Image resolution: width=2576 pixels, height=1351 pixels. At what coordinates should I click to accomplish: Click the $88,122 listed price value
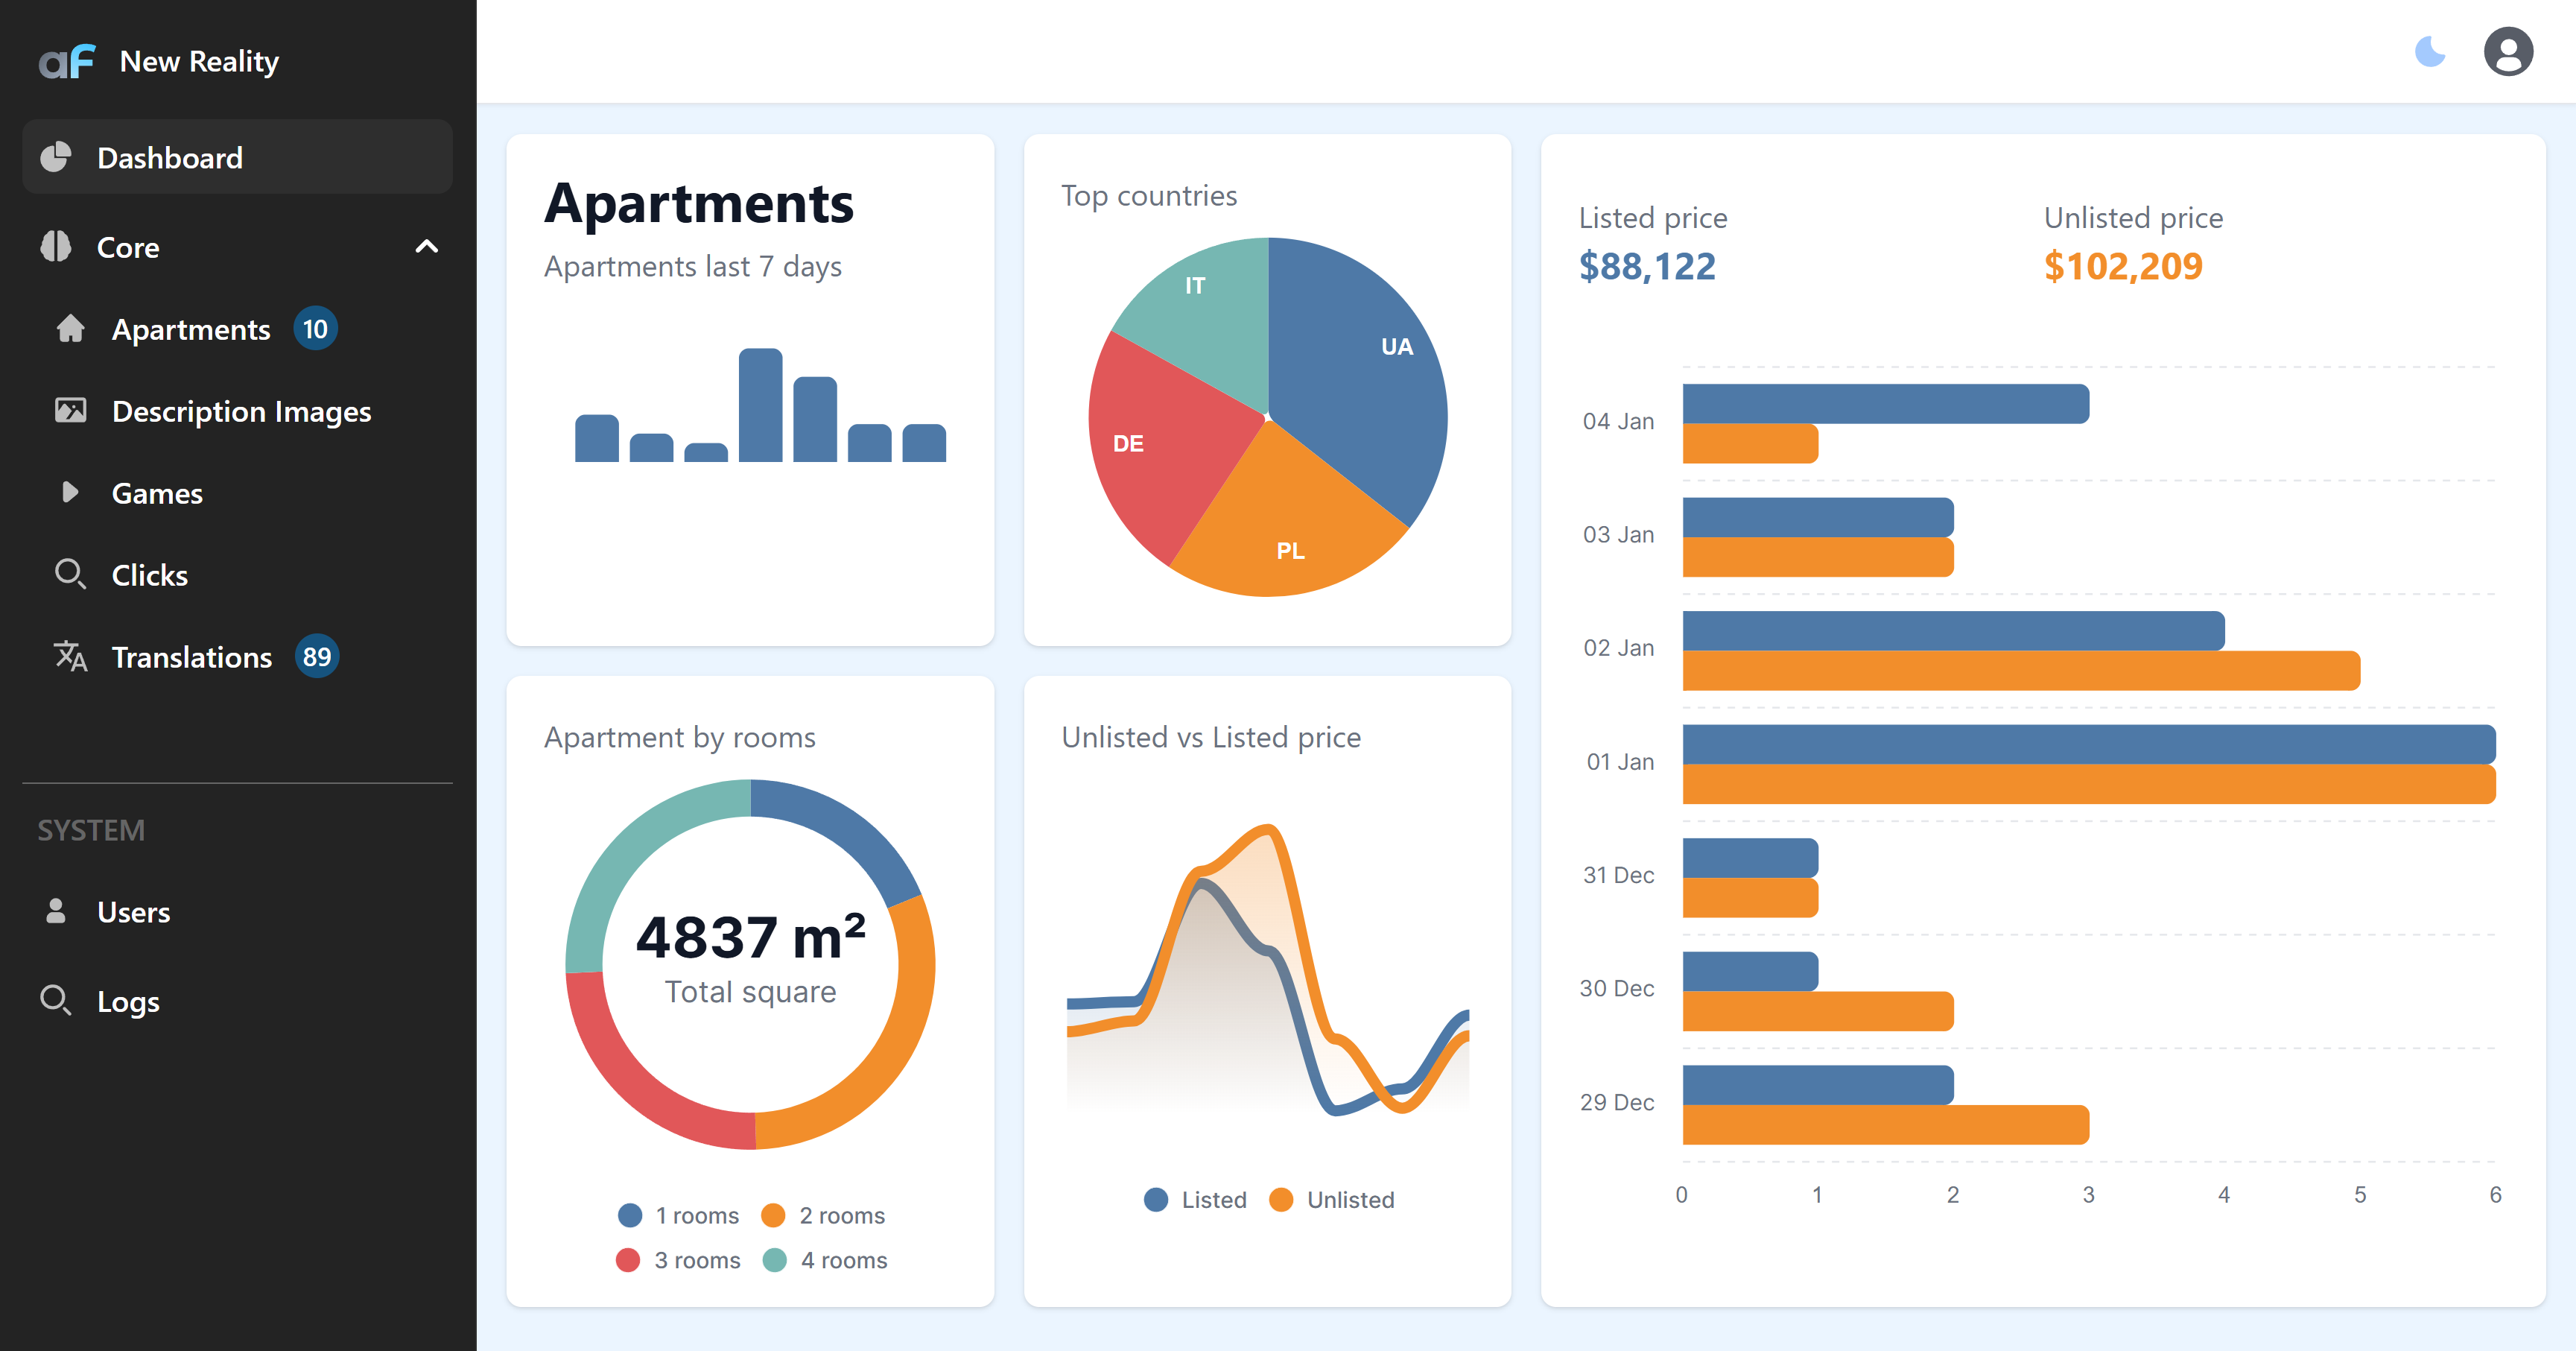tap(1647, 266)
